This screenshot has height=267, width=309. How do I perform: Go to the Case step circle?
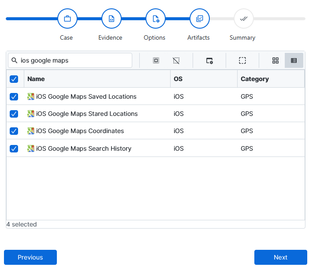67,19
